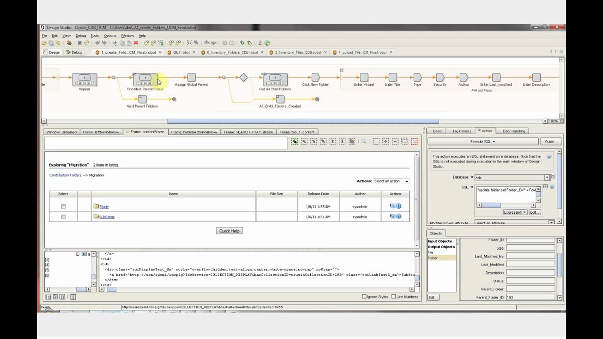Image resolution: width=603 pixels, height=339 pixels.
Task: Select the Get All Child Folders step
Action: [x=275, y=80]
